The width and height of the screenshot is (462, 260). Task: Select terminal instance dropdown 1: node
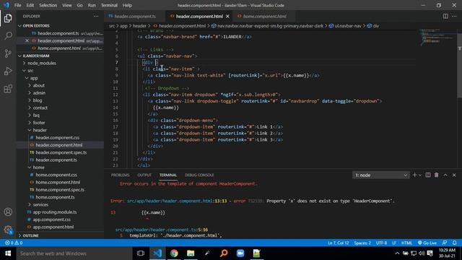coord(380,175)
